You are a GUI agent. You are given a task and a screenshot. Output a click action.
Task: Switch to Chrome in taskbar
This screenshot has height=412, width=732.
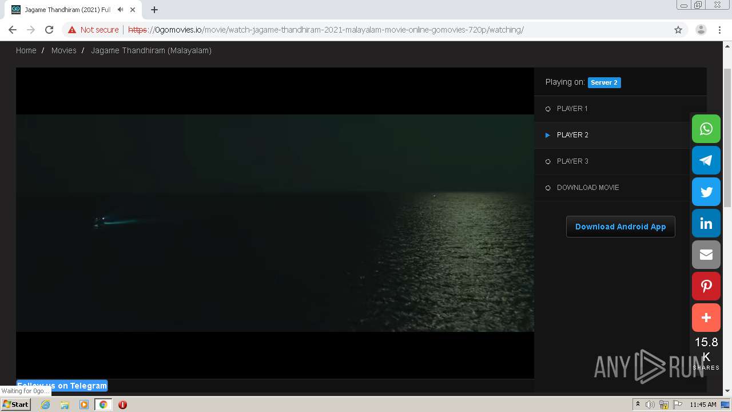tap(103, 405)
